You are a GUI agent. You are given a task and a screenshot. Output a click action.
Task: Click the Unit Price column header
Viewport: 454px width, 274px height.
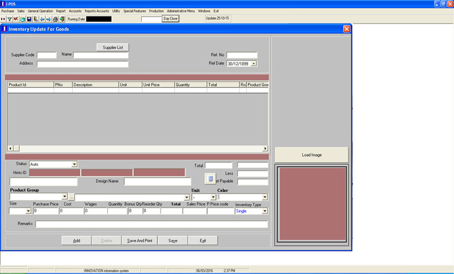tap(158, 85)
